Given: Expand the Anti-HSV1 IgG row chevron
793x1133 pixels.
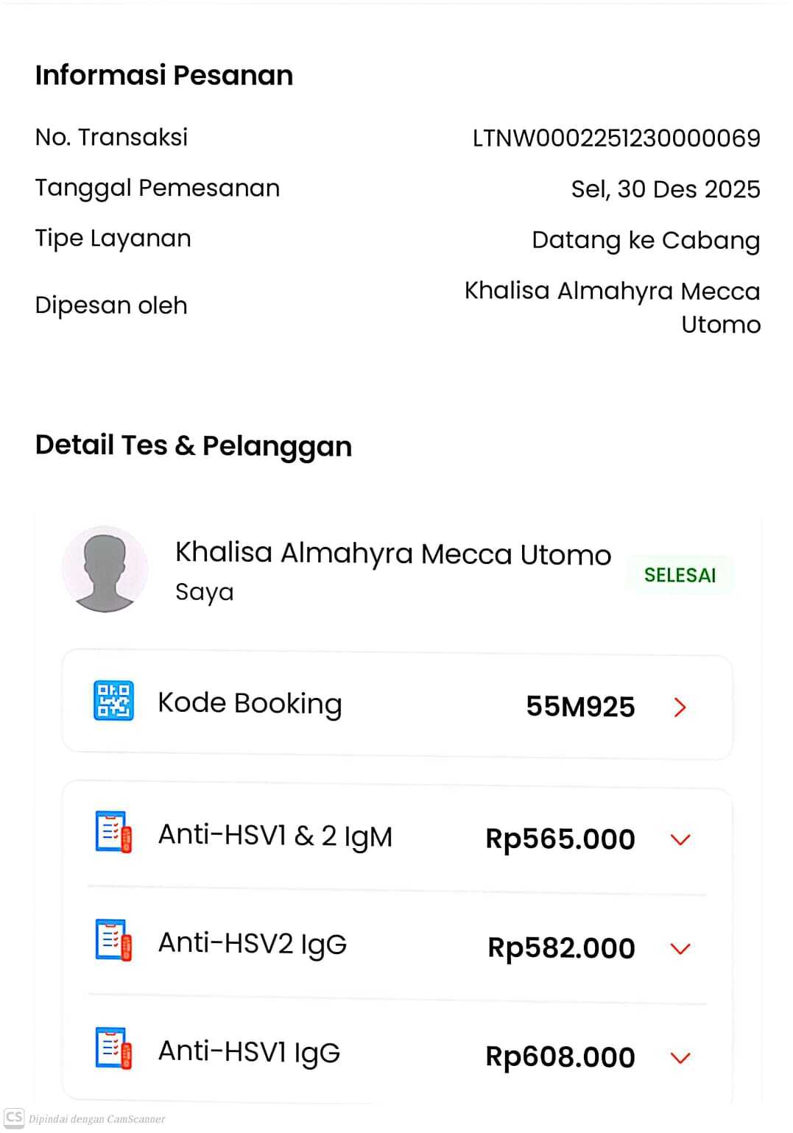Looking at the screenshot, I should pyautogui.click(x=680, y=1058).
